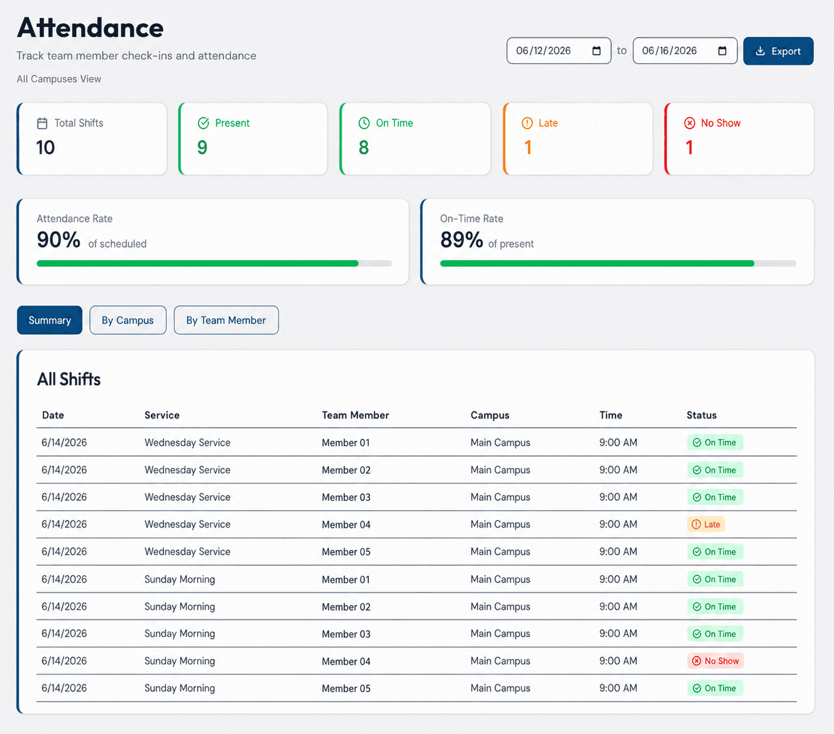Click 9:00 AM in Sunday Morning Member 01 row

[x=618, y=579]
